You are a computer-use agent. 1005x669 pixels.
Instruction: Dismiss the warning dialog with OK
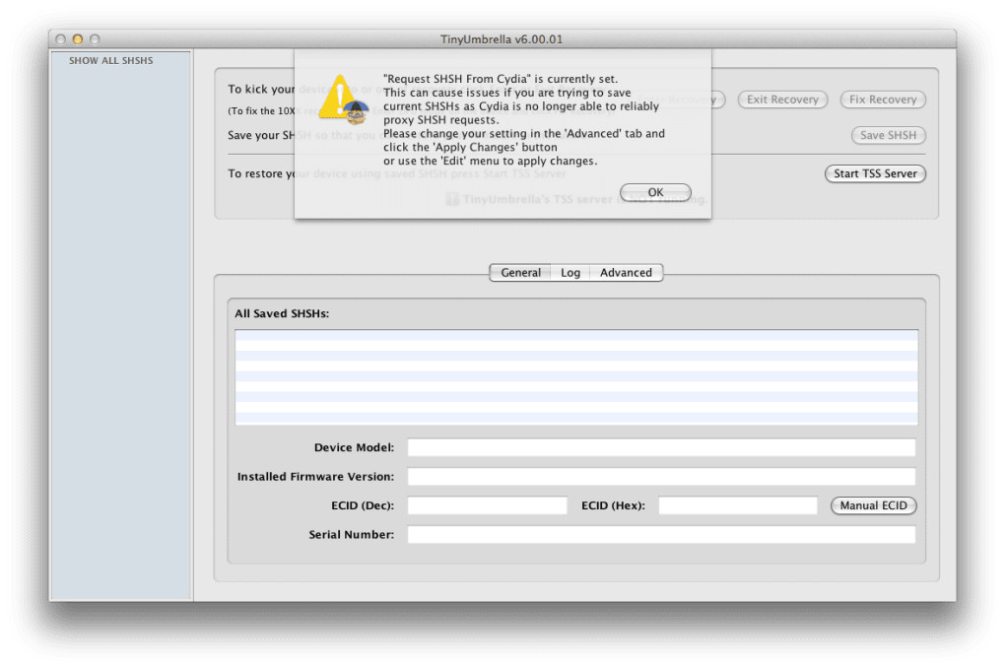[x=655, y=192]
